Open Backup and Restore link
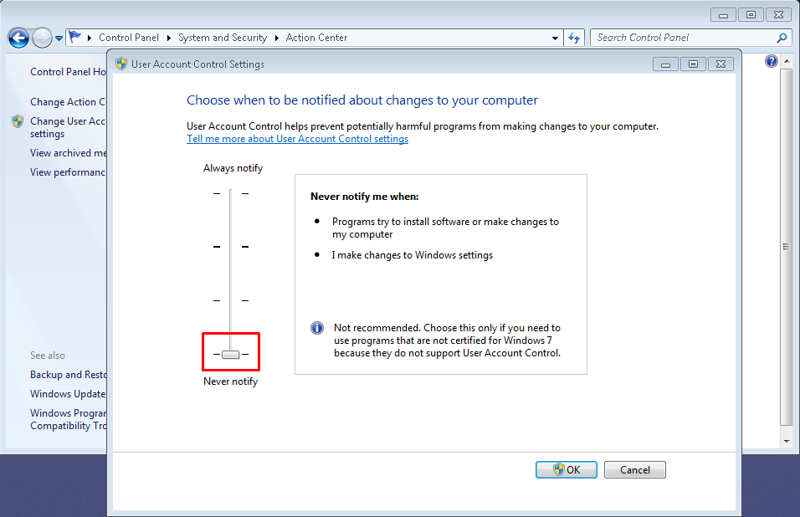800x517 pixels. (x=69, y=375)
